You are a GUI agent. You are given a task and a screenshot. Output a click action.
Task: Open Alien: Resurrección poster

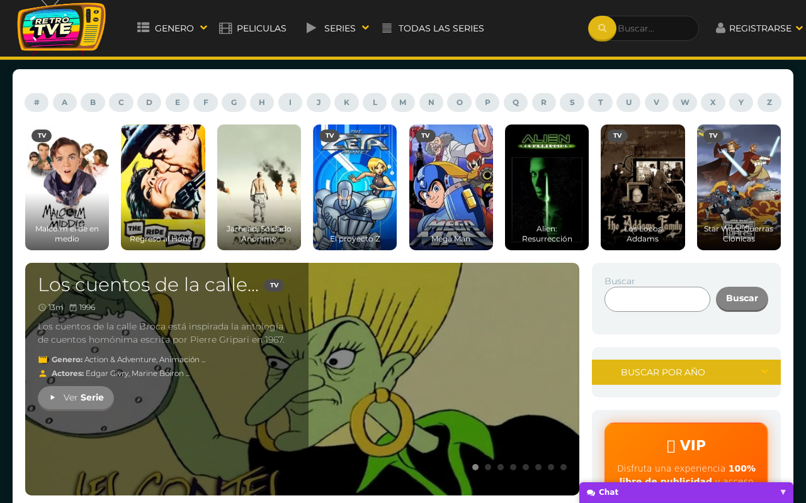(x=547, y=187)
